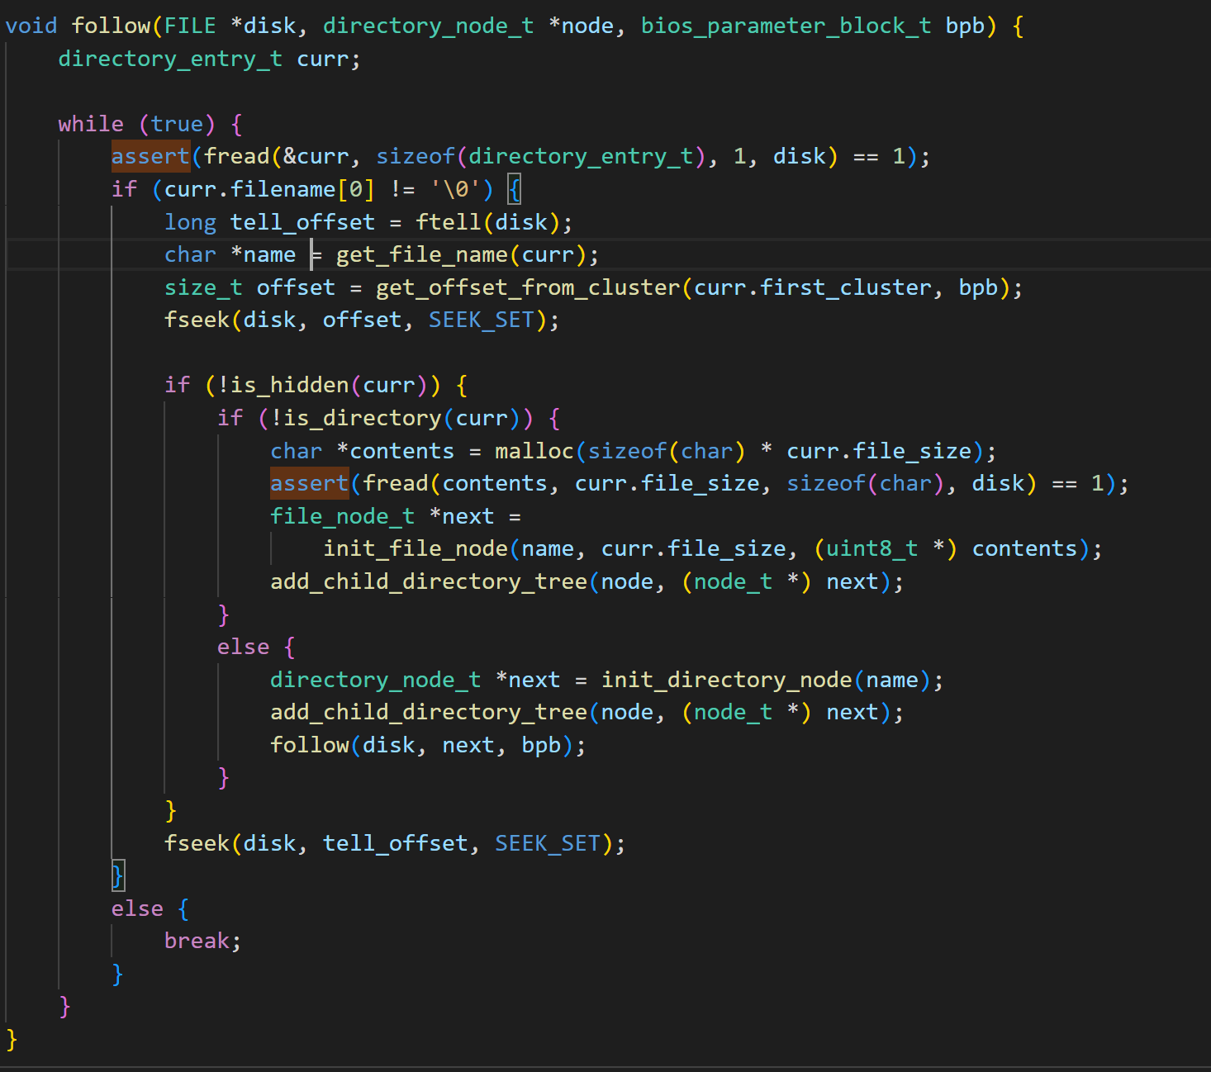
Task: Click the follow function name in the signature
Action: [111, 26]
